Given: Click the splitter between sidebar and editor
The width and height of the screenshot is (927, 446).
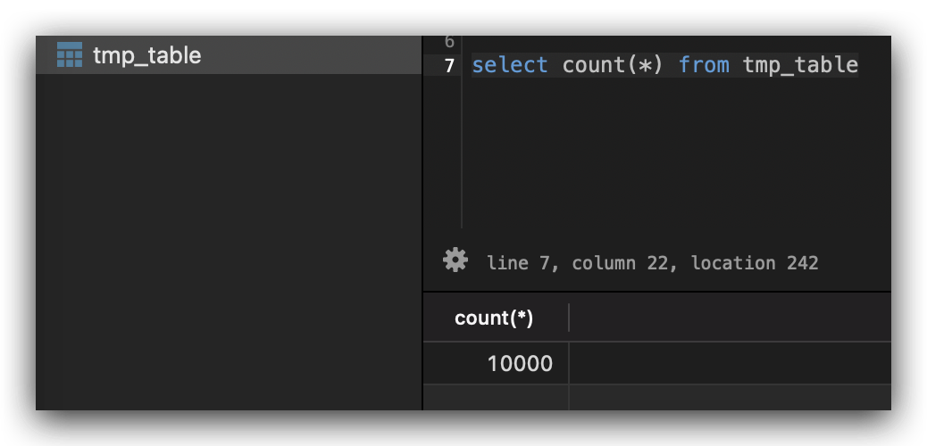Looking at the screenshot, I should point(422,223).
